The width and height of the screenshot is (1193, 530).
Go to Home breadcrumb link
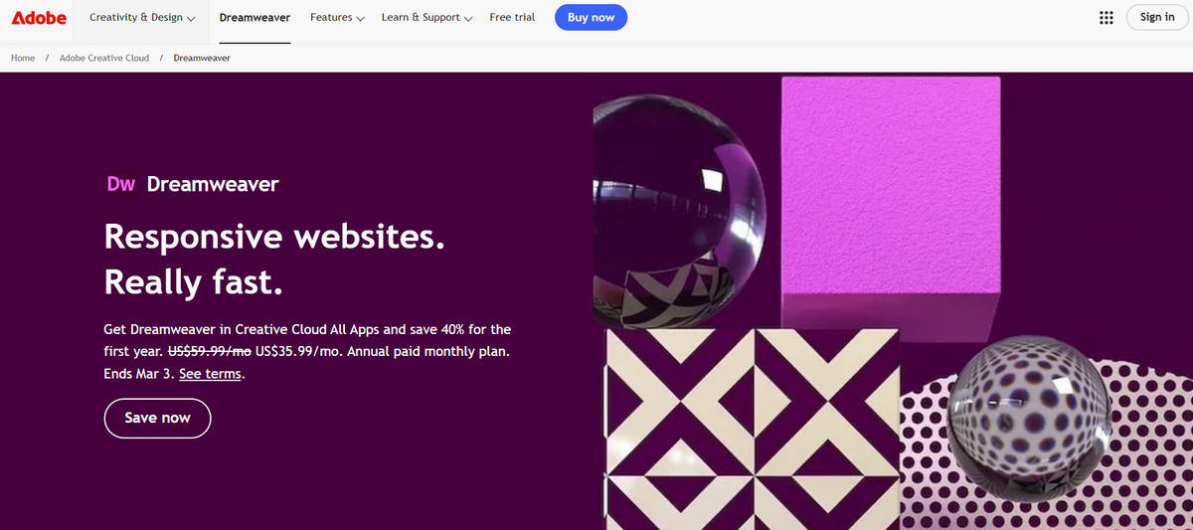pos(23,58)
